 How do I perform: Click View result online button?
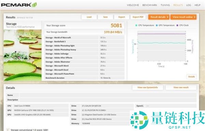183,17
